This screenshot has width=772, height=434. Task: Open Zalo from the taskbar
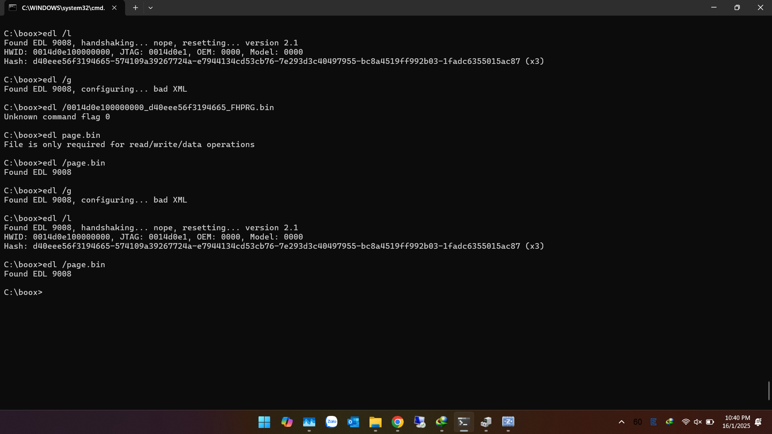pos(331,422)
